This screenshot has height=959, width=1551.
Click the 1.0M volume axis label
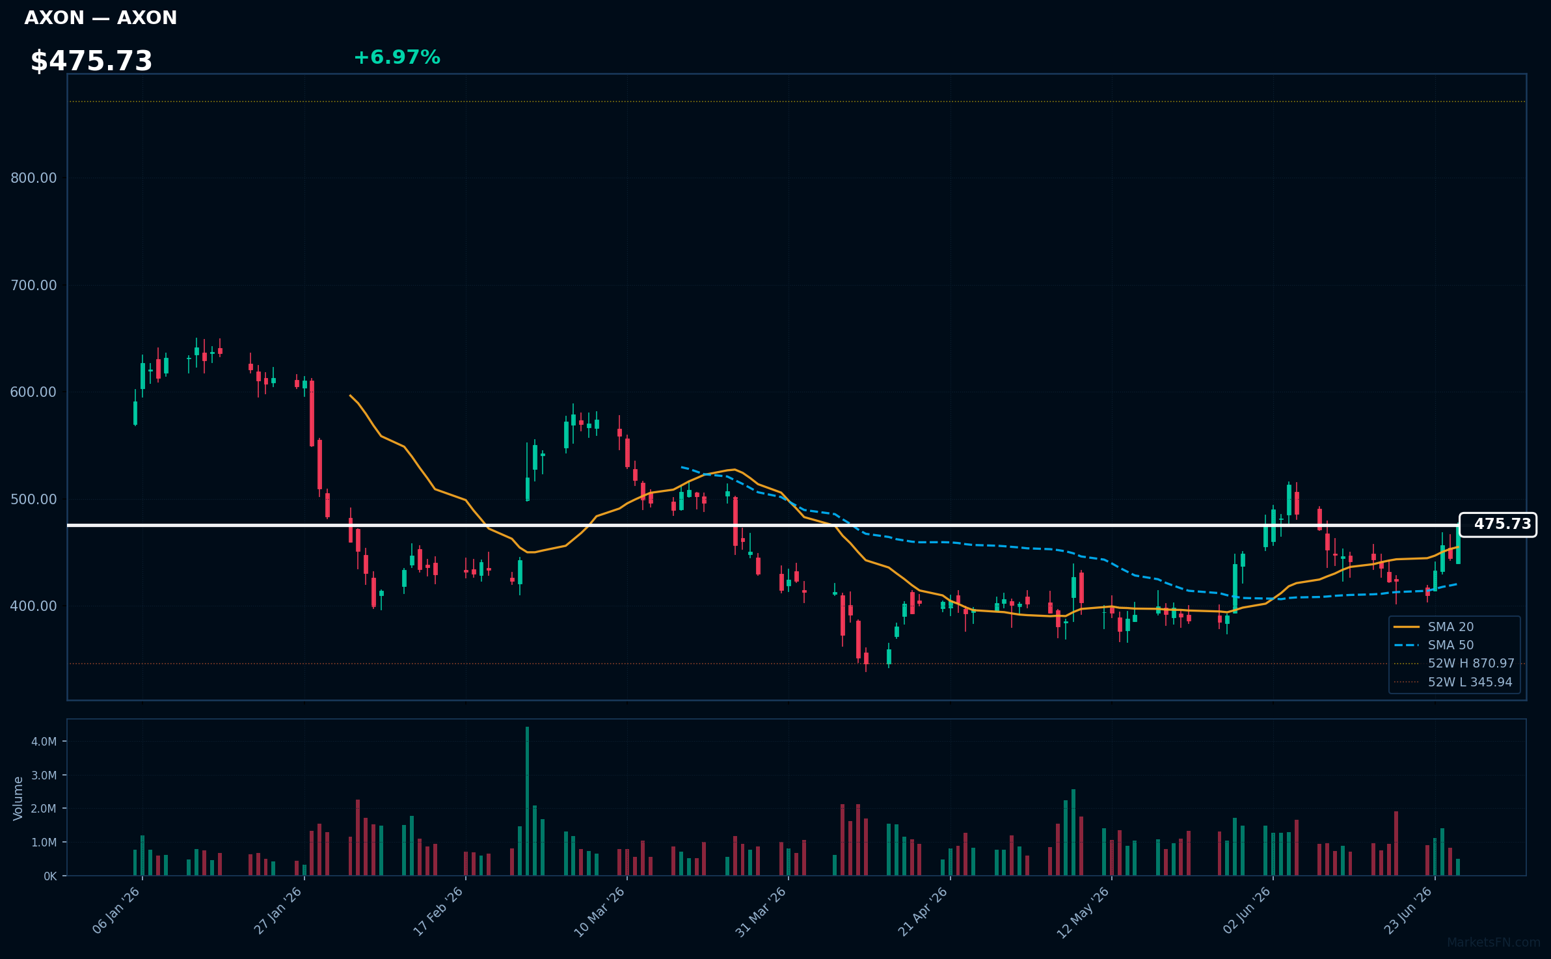pos(44,842)
